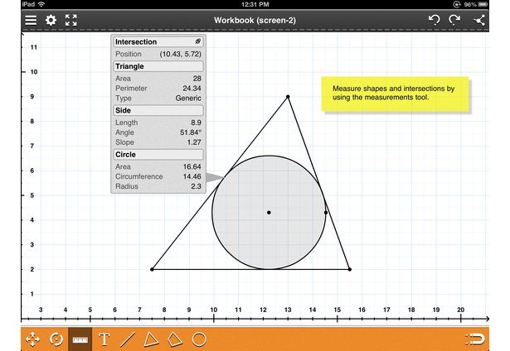The width and height of the screenshot is (510, 351).
Task: Tap the Triangle section header
Action: pyautogui.click(x=158, y=66)
